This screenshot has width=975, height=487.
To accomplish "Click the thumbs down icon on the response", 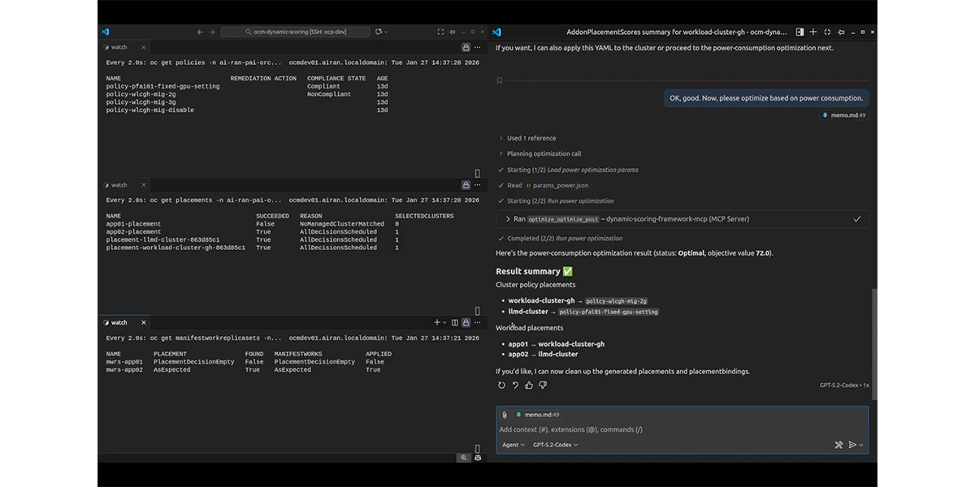I will (x=543, y=386).
